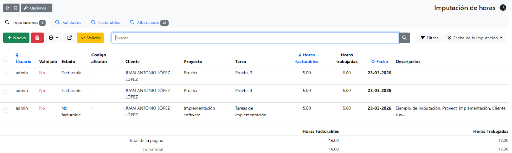Click the reload page icon button
This screenshot has height=153, width=512.
[8, 8]
